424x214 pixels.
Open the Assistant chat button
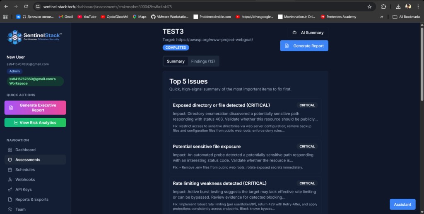402,204
